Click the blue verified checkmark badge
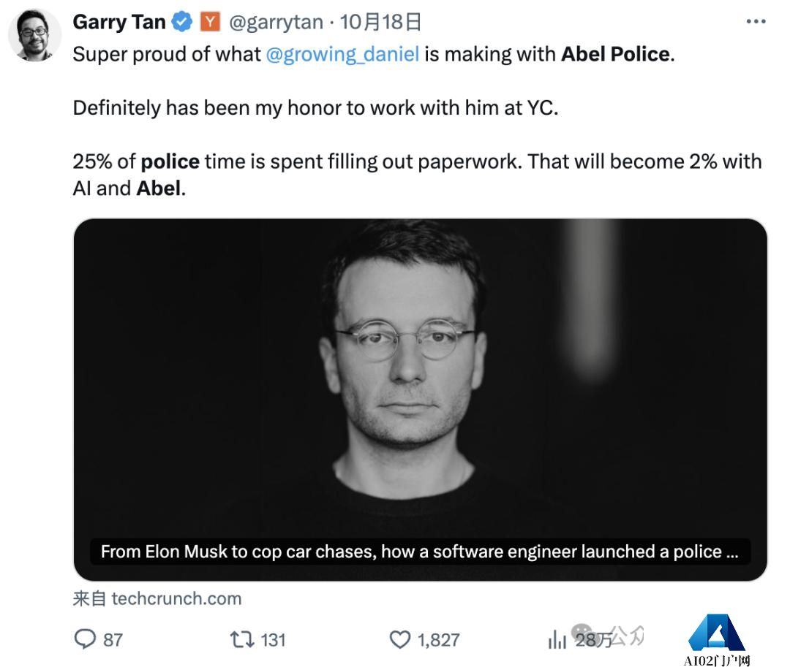The width and height of the screenshot is (790, 667). click(x=182, y=22)
